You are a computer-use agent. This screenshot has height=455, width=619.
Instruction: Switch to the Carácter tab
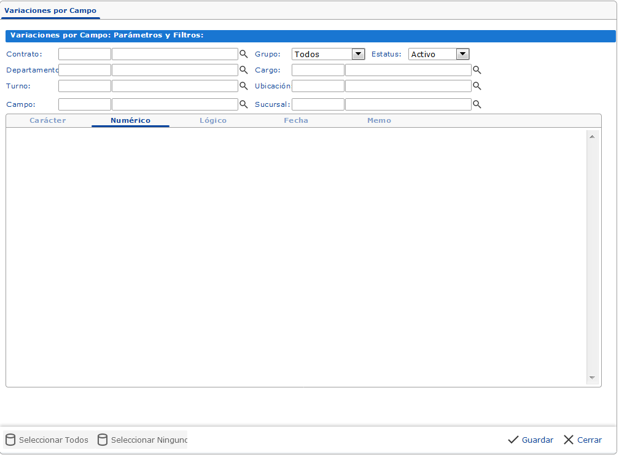coord(48,120)
